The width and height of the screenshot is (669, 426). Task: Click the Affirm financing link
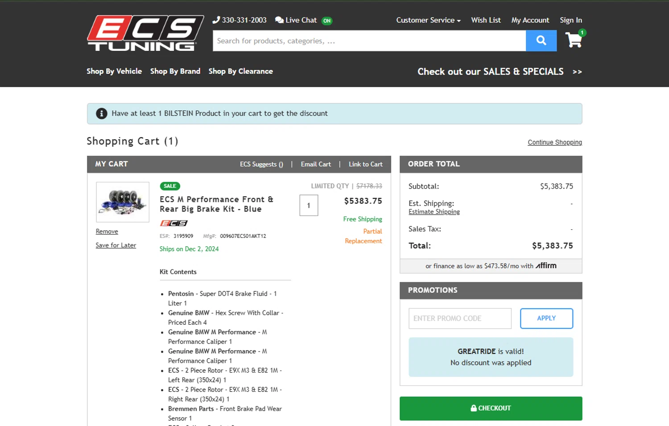point(491,266)
